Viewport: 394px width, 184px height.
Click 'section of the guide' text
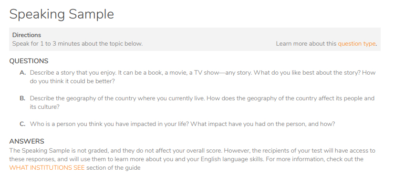114,168
